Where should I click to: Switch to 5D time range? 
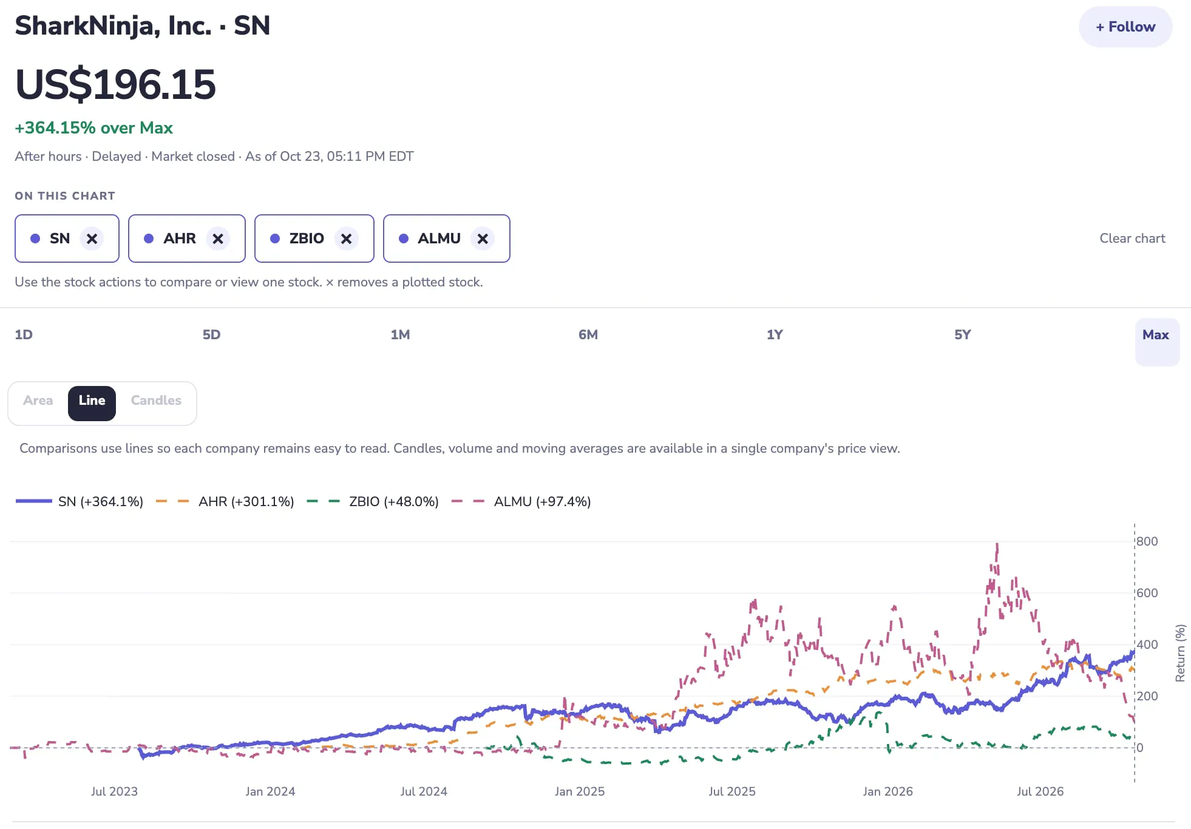211,335
